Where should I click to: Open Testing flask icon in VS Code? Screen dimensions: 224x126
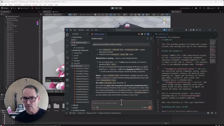[67, 63]
